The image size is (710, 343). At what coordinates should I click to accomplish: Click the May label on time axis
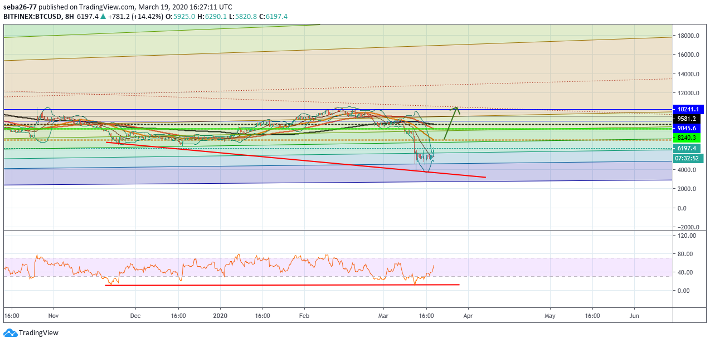pos(550,315)
